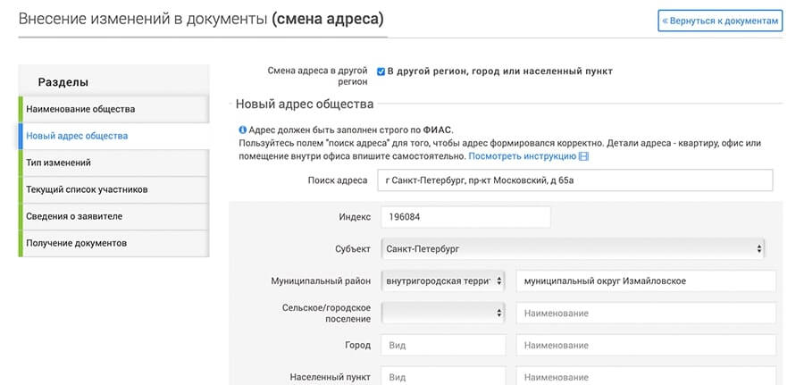Switch to Сведения о заявителе section
This screenshot has height=385, width=804.
tap(113, 216)
